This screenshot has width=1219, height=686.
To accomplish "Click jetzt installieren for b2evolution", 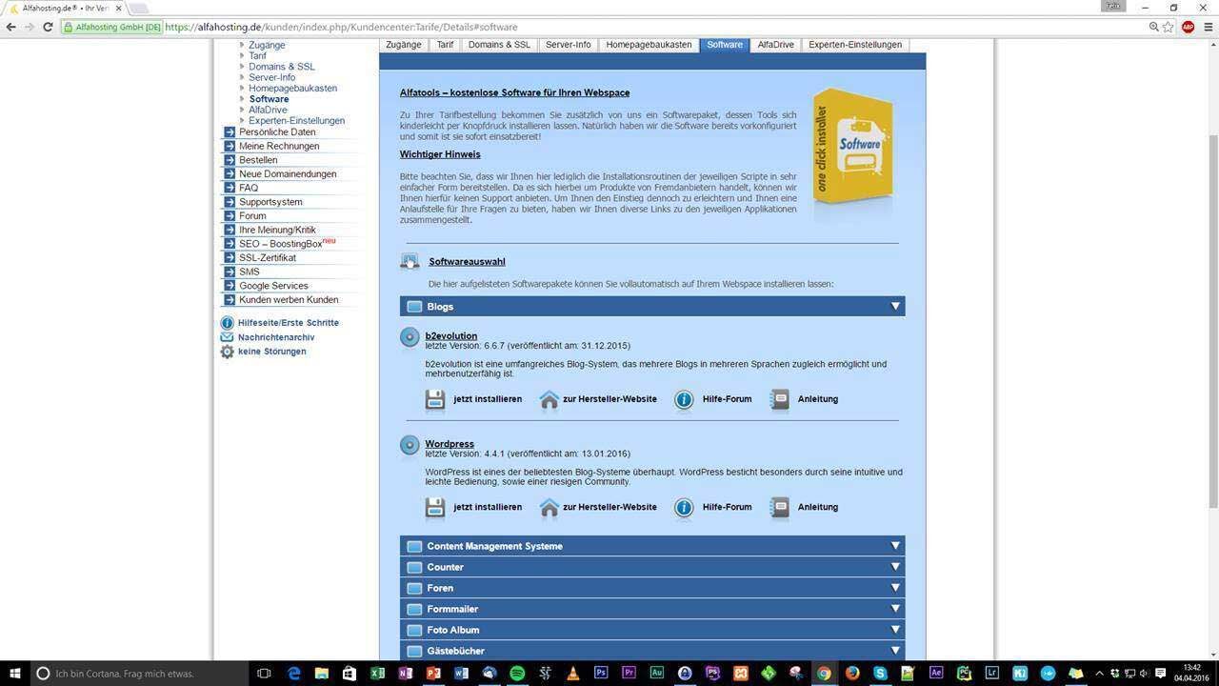I will [x=488, y=399].
